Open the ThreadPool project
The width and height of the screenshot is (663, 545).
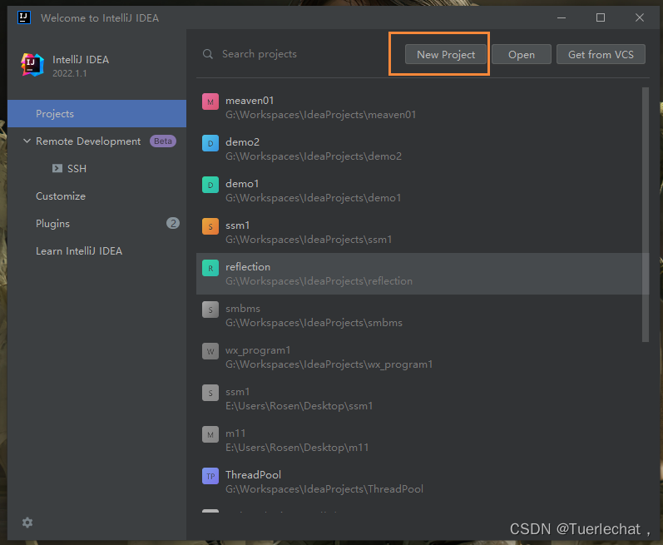click(x=422, y=482)
